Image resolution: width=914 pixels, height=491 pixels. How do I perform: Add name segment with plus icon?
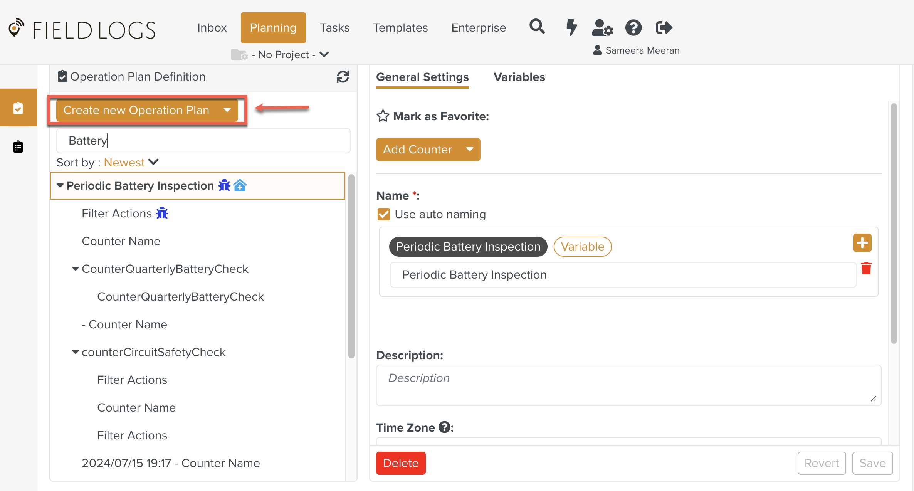862,243
